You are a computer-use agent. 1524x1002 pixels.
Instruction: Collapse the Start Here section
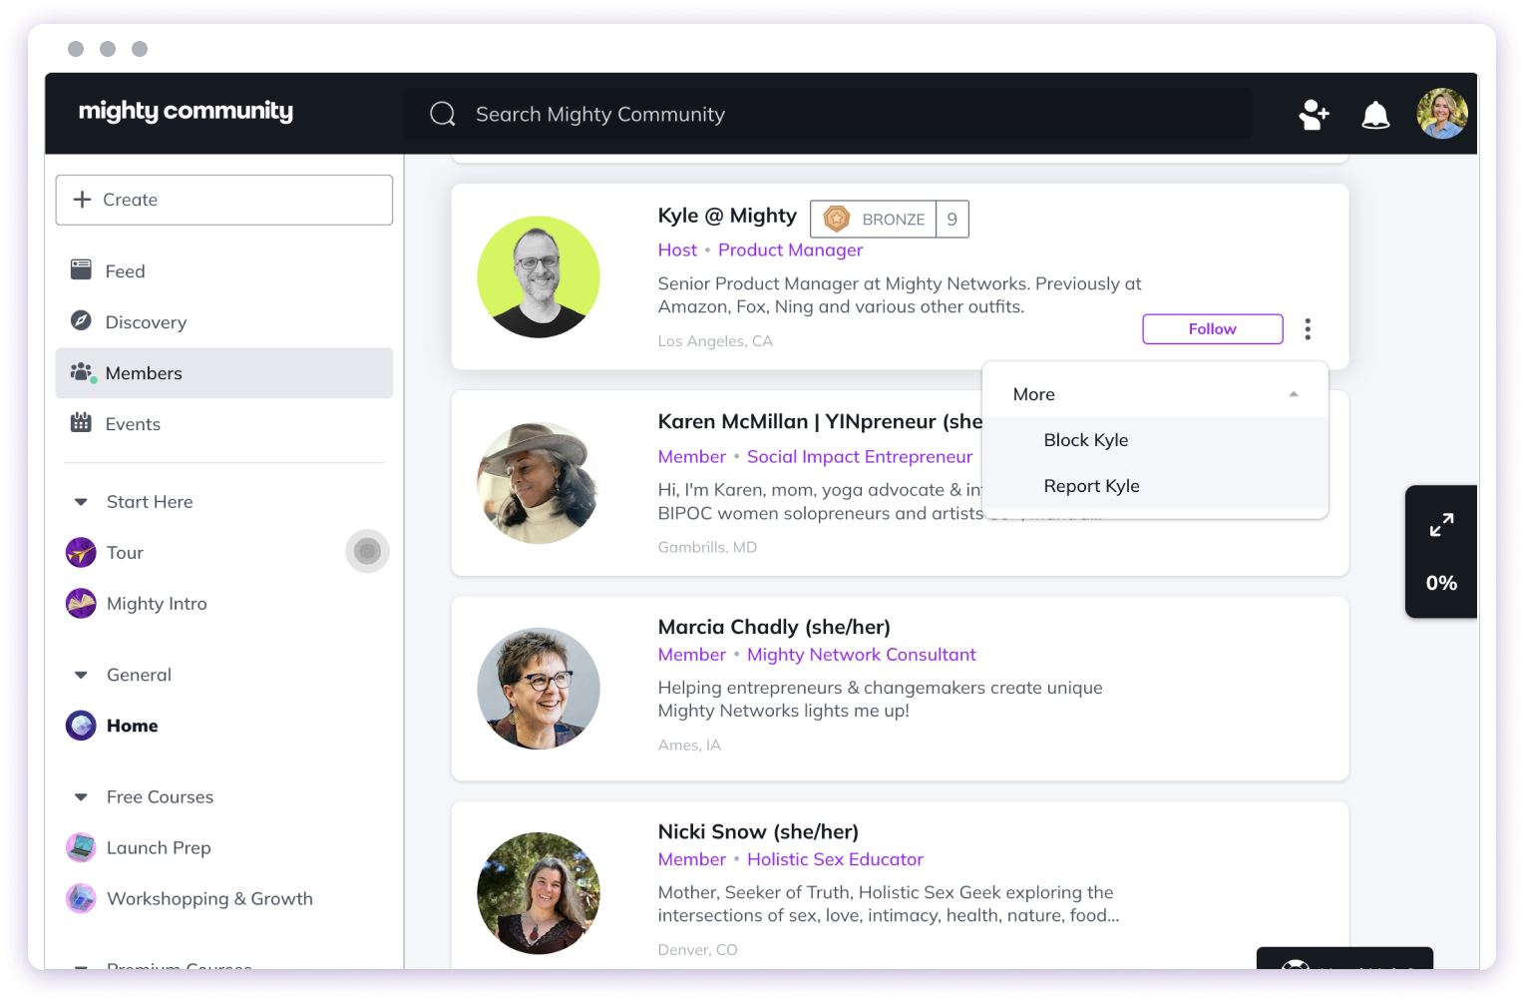(81, 502)
